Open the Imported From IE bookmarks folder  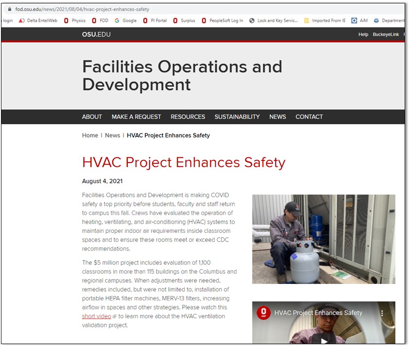tap(325, 20)
